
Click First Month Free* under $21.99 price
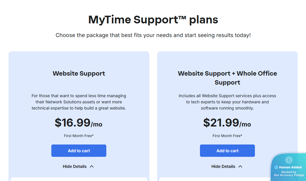click(x=227, y=136)
